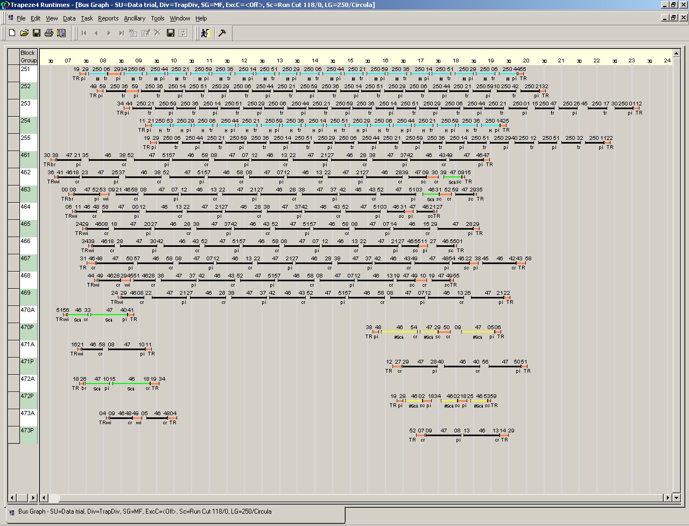The image size is (689, 526).
Task: Create a new file
Action: 11,33
